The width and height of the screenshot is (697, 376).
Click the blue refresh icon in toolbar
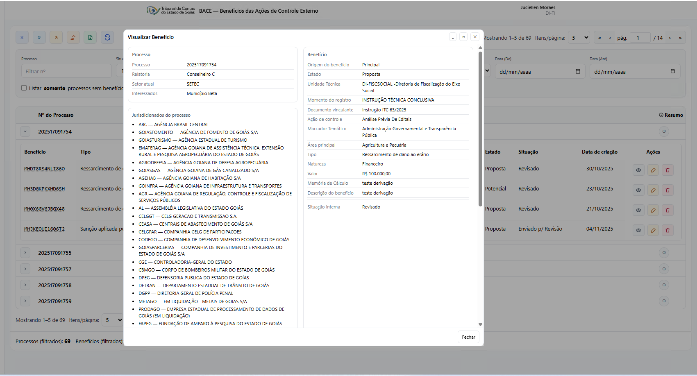pos(107,37)
